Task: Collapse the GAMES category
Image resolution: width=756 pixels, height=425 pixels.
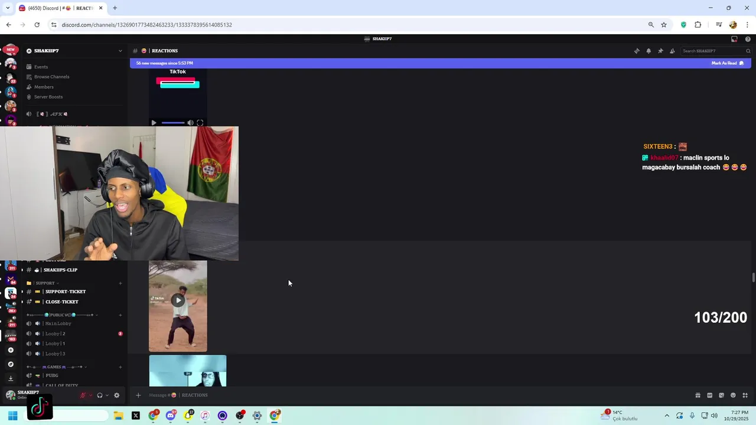Action: pyautogui.click(x=57, y=367)
